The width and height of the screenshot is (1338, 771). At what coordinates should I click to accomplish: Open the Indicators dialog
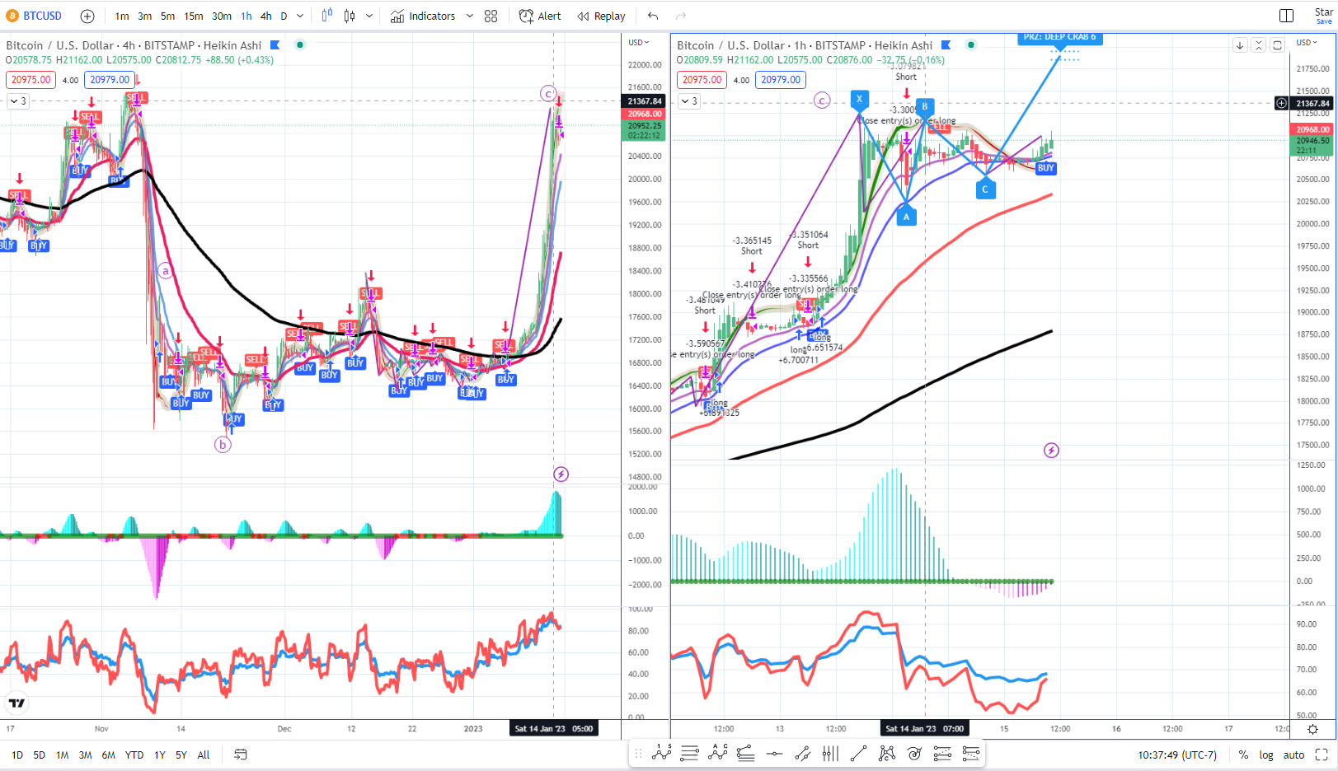coord(423,16)
